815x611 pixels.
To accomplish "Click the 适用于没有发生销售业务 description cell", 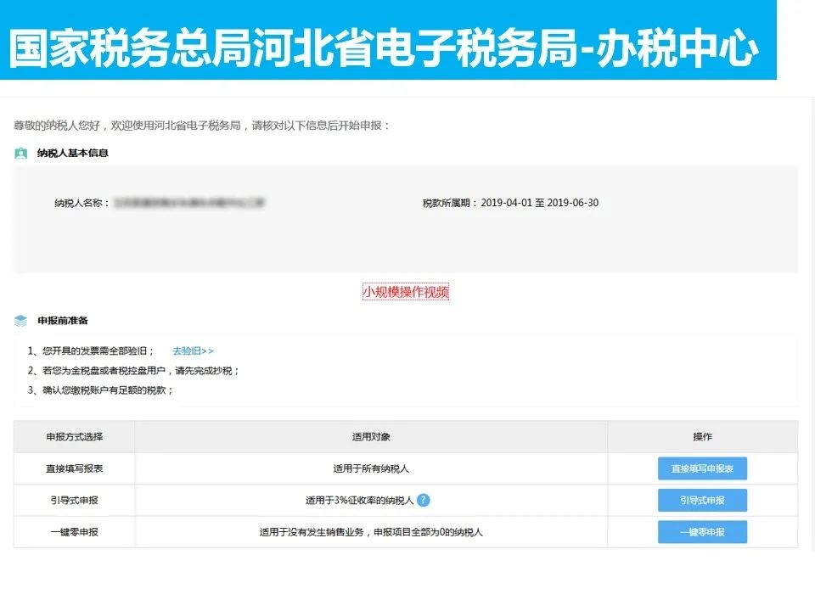I will [x=371, y=532].
